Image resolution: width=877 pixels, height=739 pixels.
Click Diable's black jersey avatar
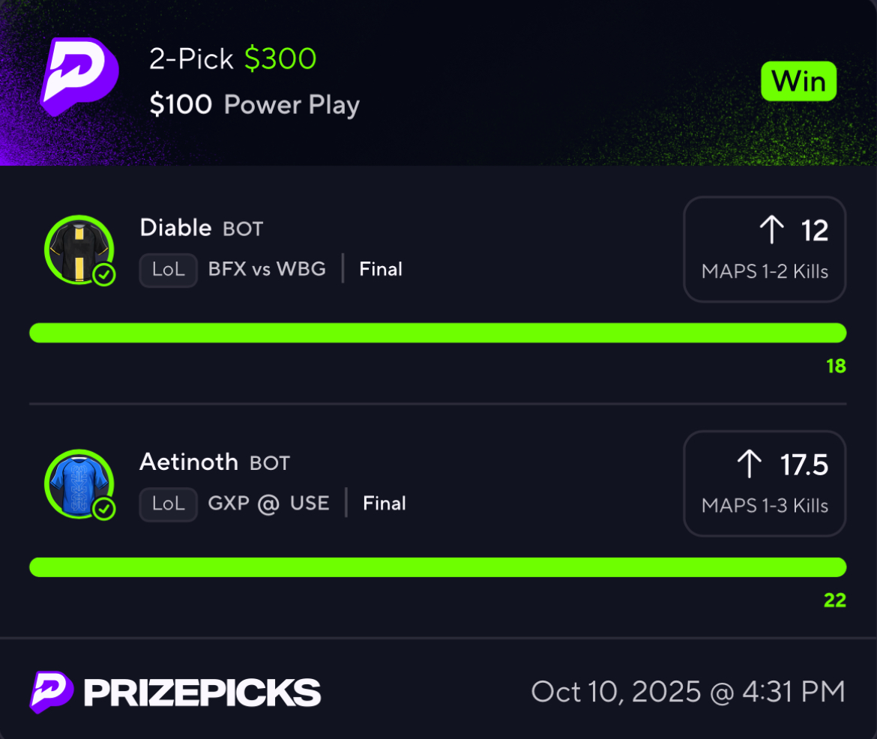78,249
